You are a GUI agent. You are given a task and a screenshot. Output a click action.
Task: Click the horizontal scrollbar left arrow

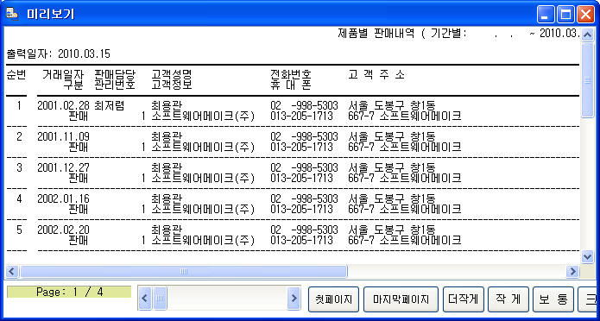point(11,271)
